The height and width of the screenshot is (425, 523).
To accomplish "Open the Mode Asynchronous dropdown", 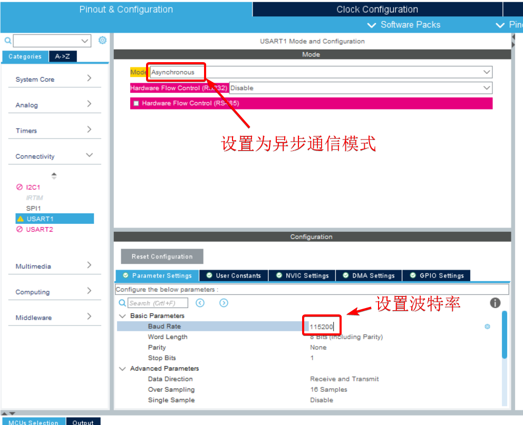I will (321, 72).
